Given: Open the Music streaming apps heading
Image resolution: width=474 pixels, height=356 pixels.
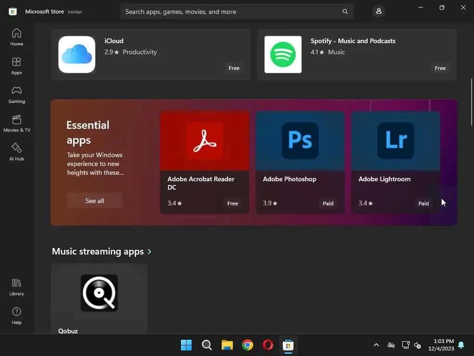Looking at the screenshot, I should [x=98, y=252].
